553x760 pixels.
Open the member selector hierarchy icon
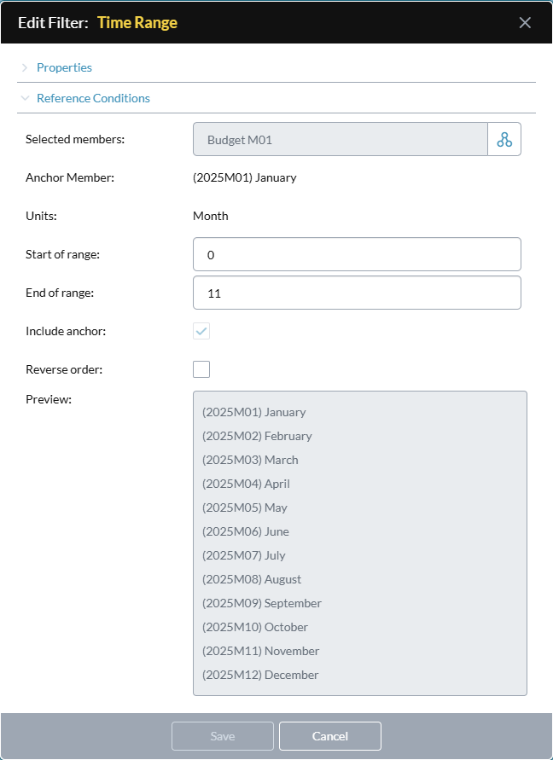pos(504,140)
